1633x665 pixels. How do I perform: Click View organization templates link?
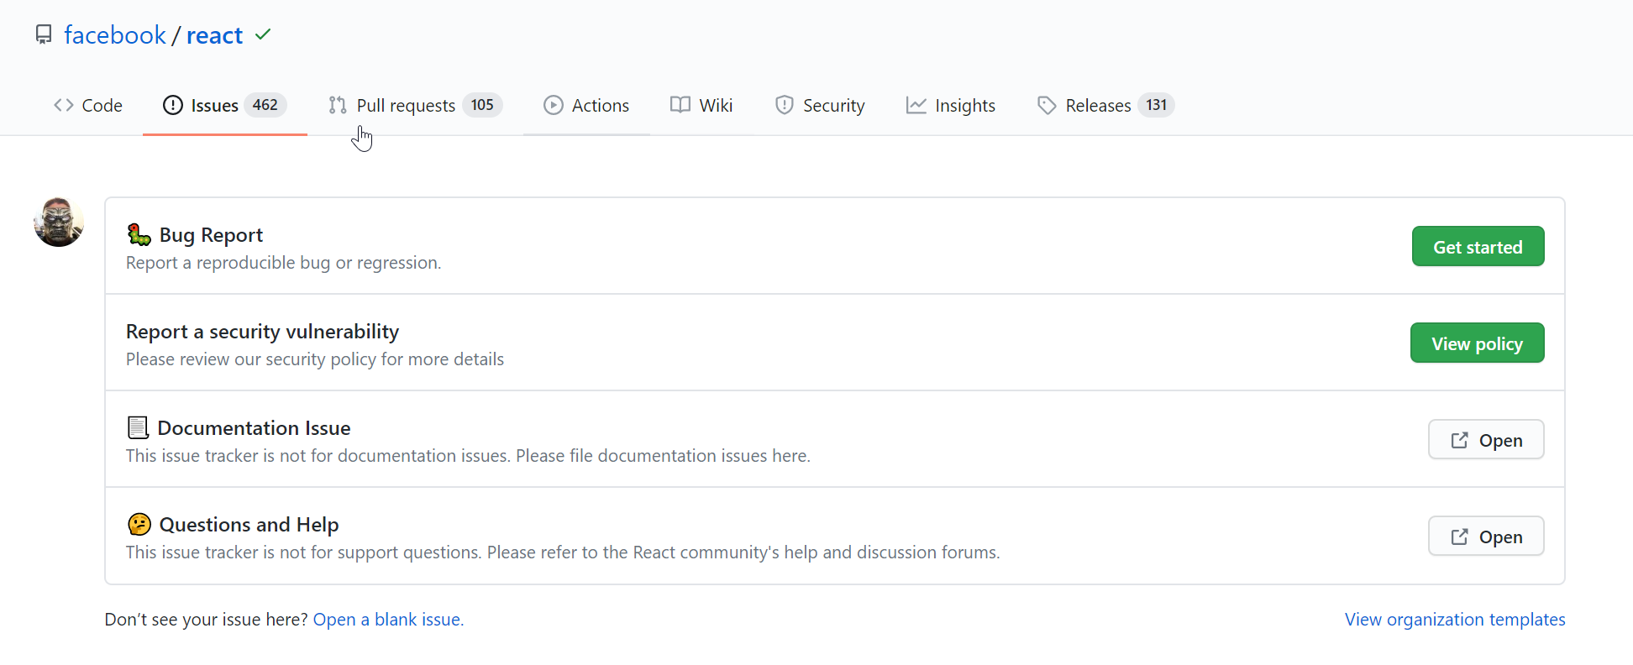click(1455, 620)
